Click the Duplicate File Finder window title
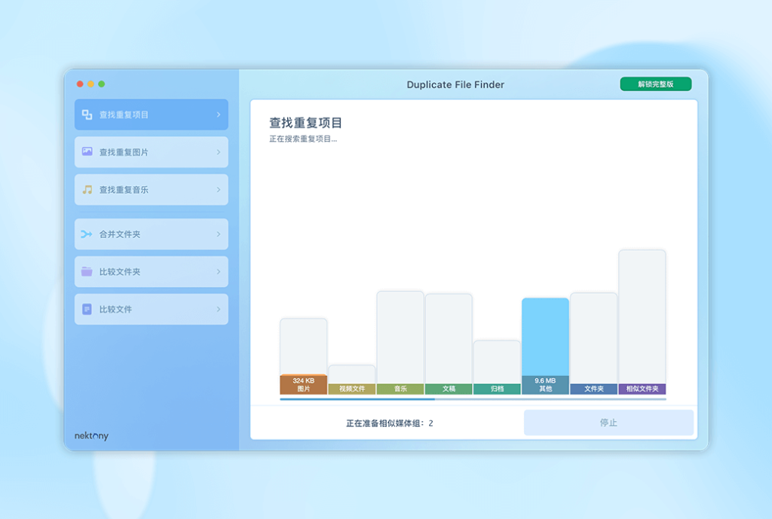Screen dimensions: 772x519 455,84
